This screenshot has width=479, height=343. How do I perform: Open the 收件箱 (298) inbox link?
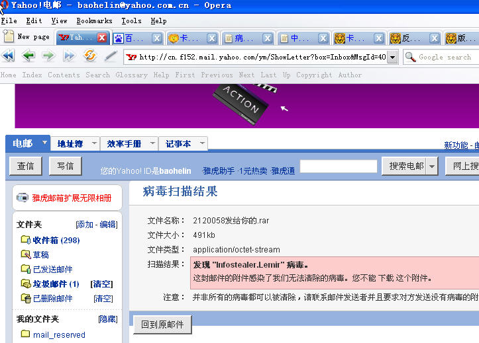[56, 241]
